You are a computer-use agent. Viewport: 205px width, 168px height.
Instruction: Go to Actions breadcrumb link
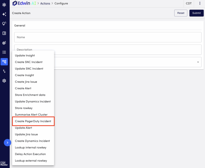pyautogui.click(x=45, y=3)
